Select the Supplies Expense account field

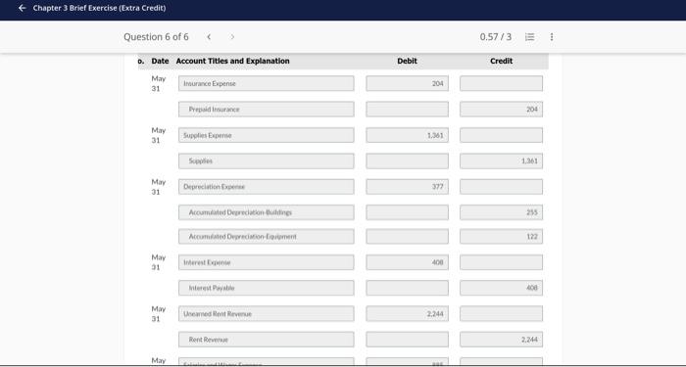pos(266,135)
